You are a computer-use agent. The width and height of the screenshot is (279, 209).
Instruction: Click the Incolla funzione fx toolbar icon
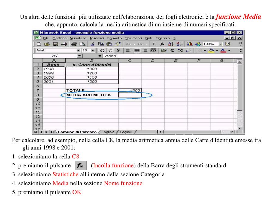[162, 44]
